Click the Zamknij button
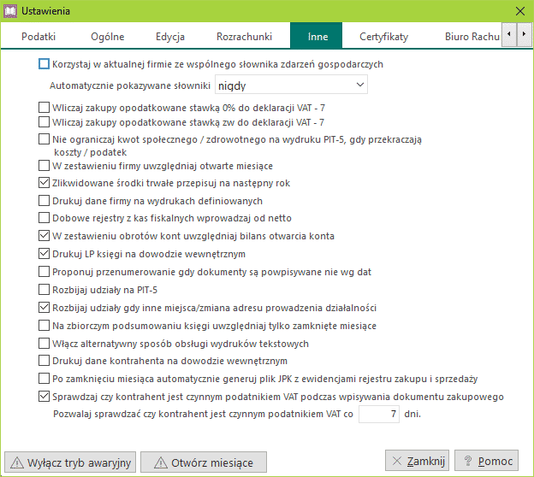This screenshot has width=534, height=477. (x=418, y=461)
